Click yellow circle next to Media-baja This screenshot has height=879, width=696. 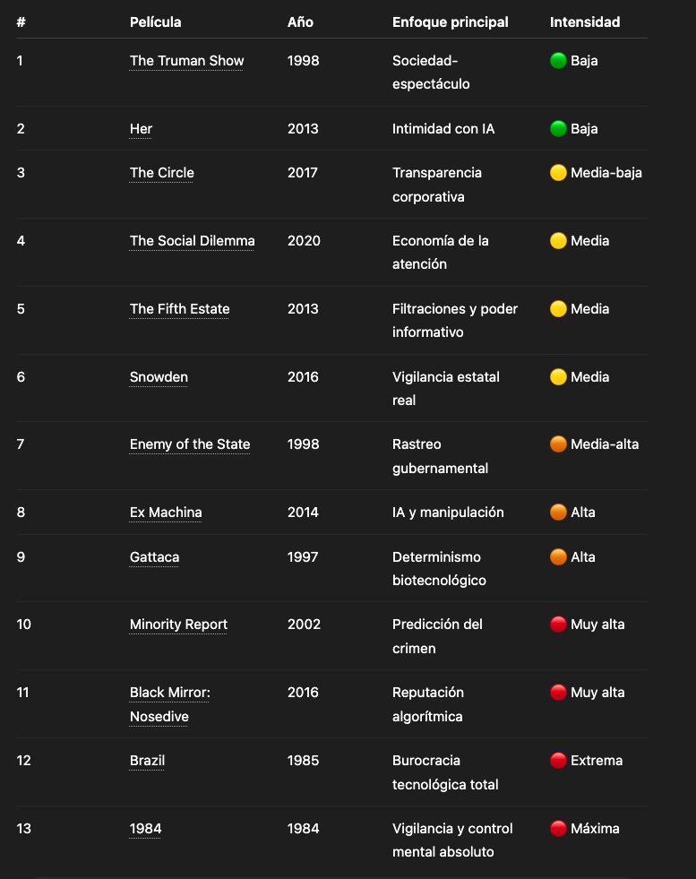click(x=558, y=173)
